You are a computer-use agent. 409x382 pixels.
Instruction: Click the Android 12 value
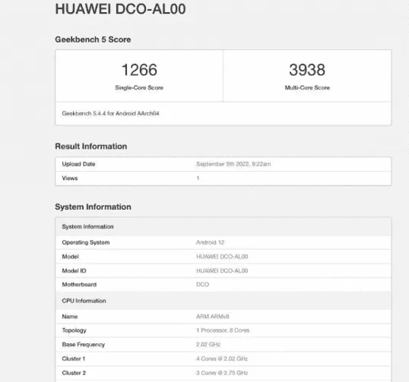(x=211, y=242)
